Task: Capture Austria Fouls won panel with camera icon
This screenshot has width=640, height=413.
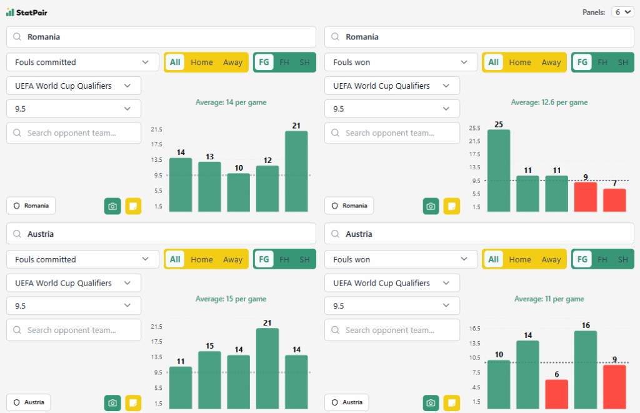Action: point(431,403)
